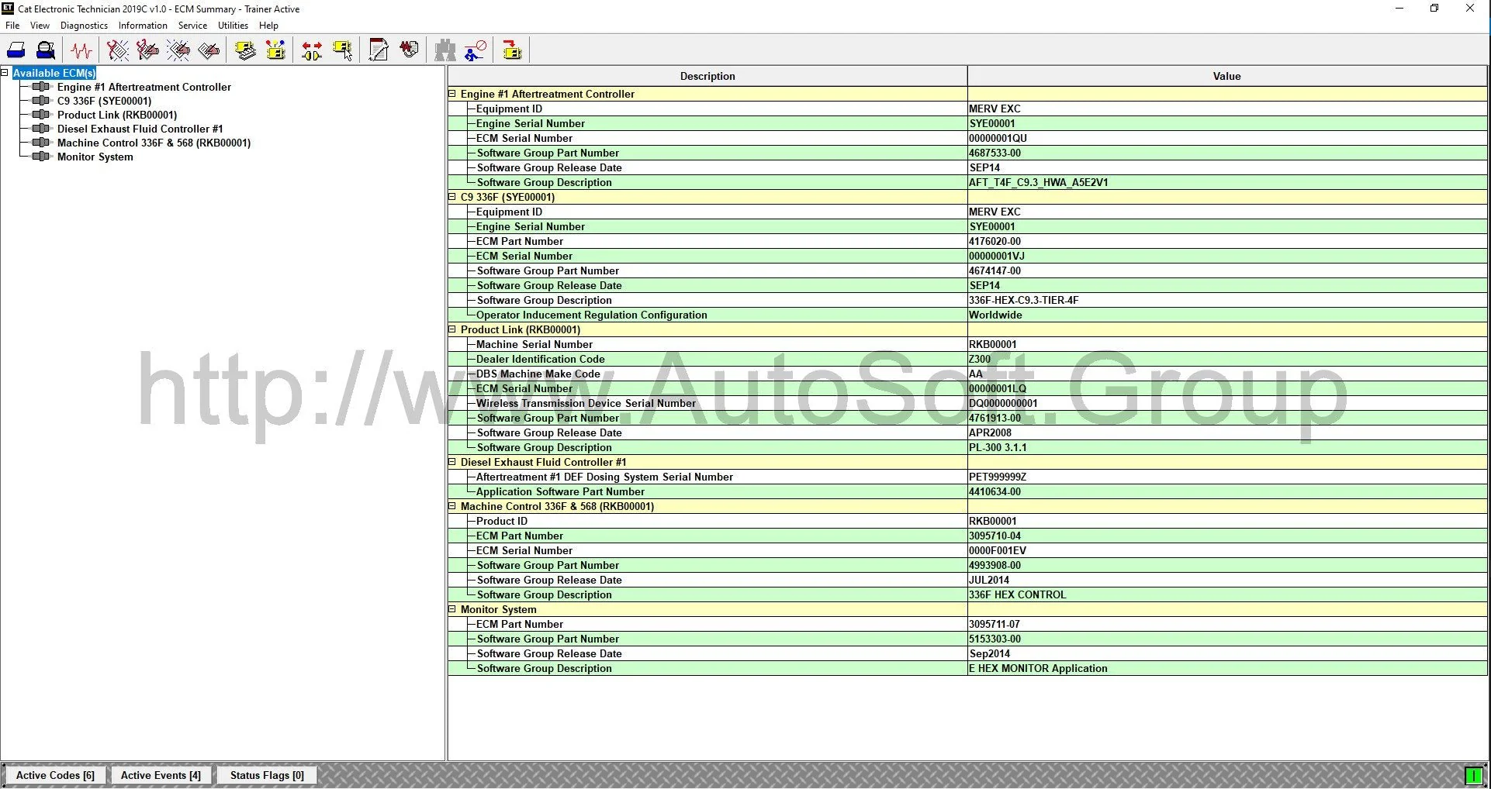
Task: Select Diesel Exhaust Fluid Controller #1 in tree
Action: 140,129
